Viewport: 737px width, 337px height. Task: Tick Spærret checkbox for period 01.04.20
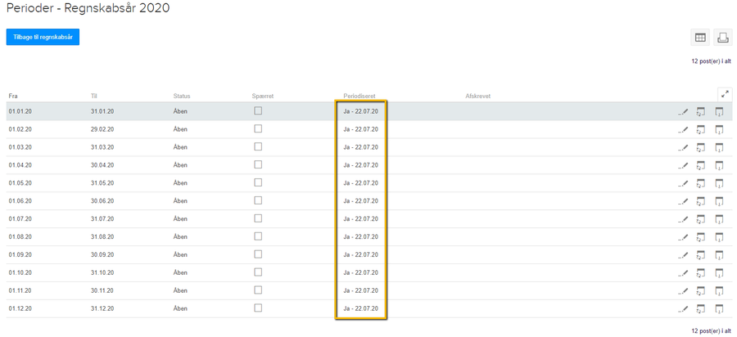click(x=258, y=164)
